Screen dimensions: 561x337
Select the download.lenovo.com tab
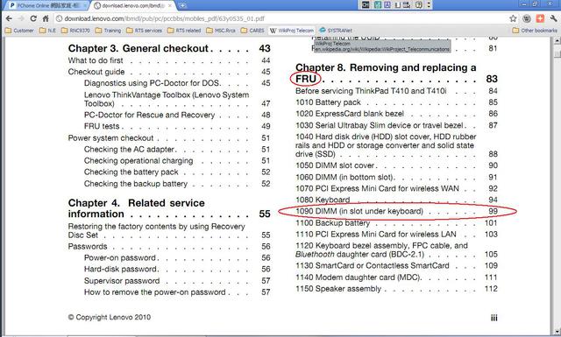pyautogui.click(x=132, y=6)
